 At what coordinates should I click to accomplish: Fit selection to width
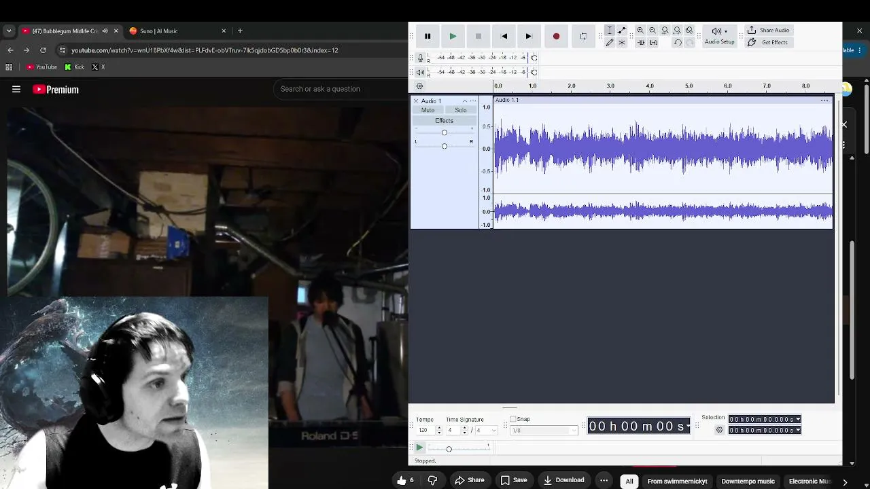tap(665, 31)
